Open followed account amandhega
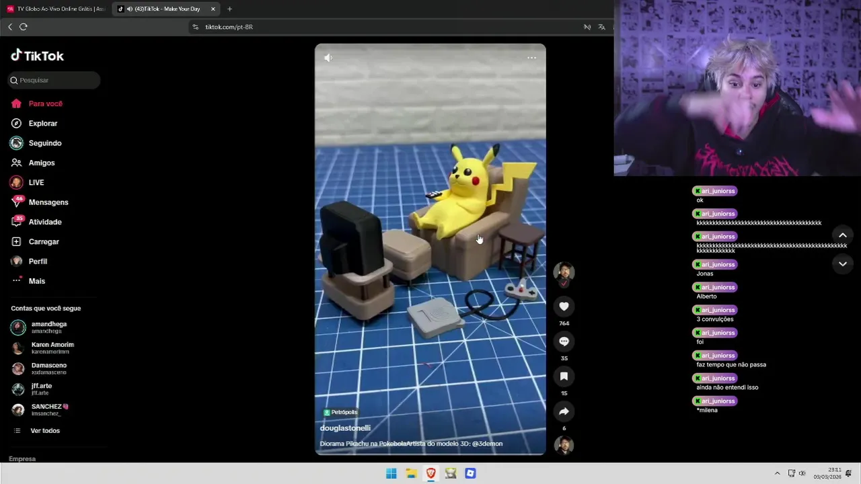Image resolution: width=861 pixels, height=484 pixels. tap(49, 327)
